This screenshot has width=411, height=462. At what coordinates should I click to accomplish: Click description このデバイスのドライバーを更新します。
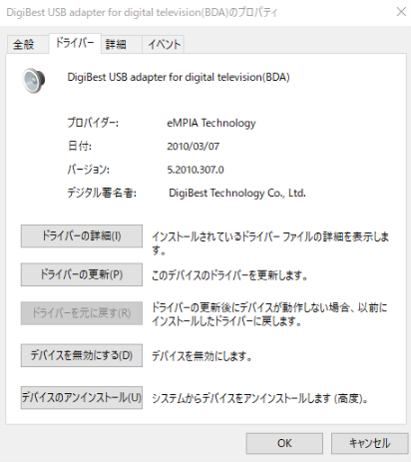pyautogui.click(x=229, y=275)
